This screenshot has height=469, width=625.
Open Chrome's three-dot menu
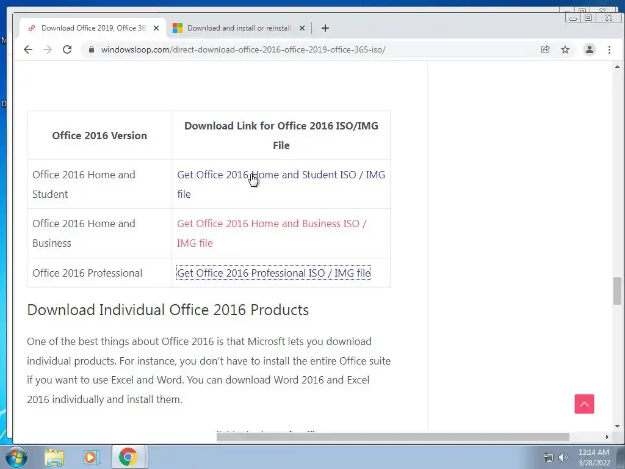[x=609, y=49]
